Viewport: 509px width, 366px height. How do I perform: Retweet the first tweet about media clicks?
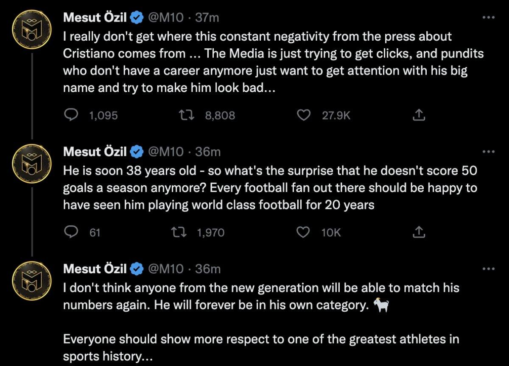tap(187, 115)
